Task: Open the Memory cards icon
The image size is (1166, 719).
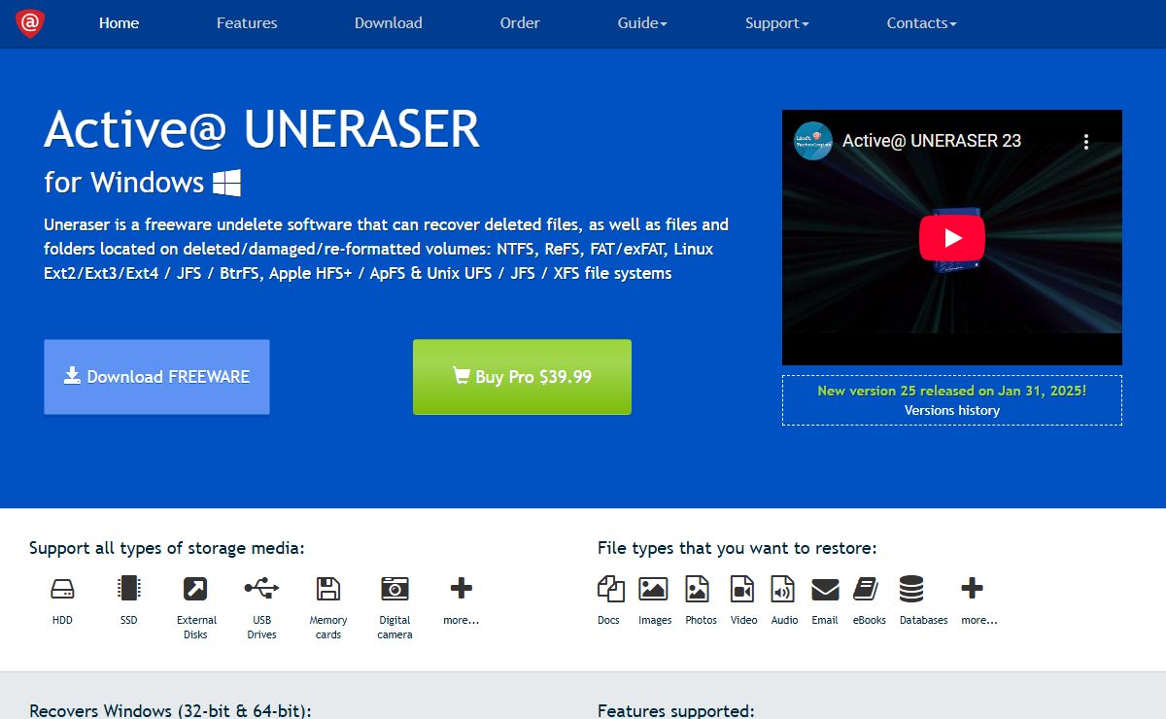Action: 328,589
